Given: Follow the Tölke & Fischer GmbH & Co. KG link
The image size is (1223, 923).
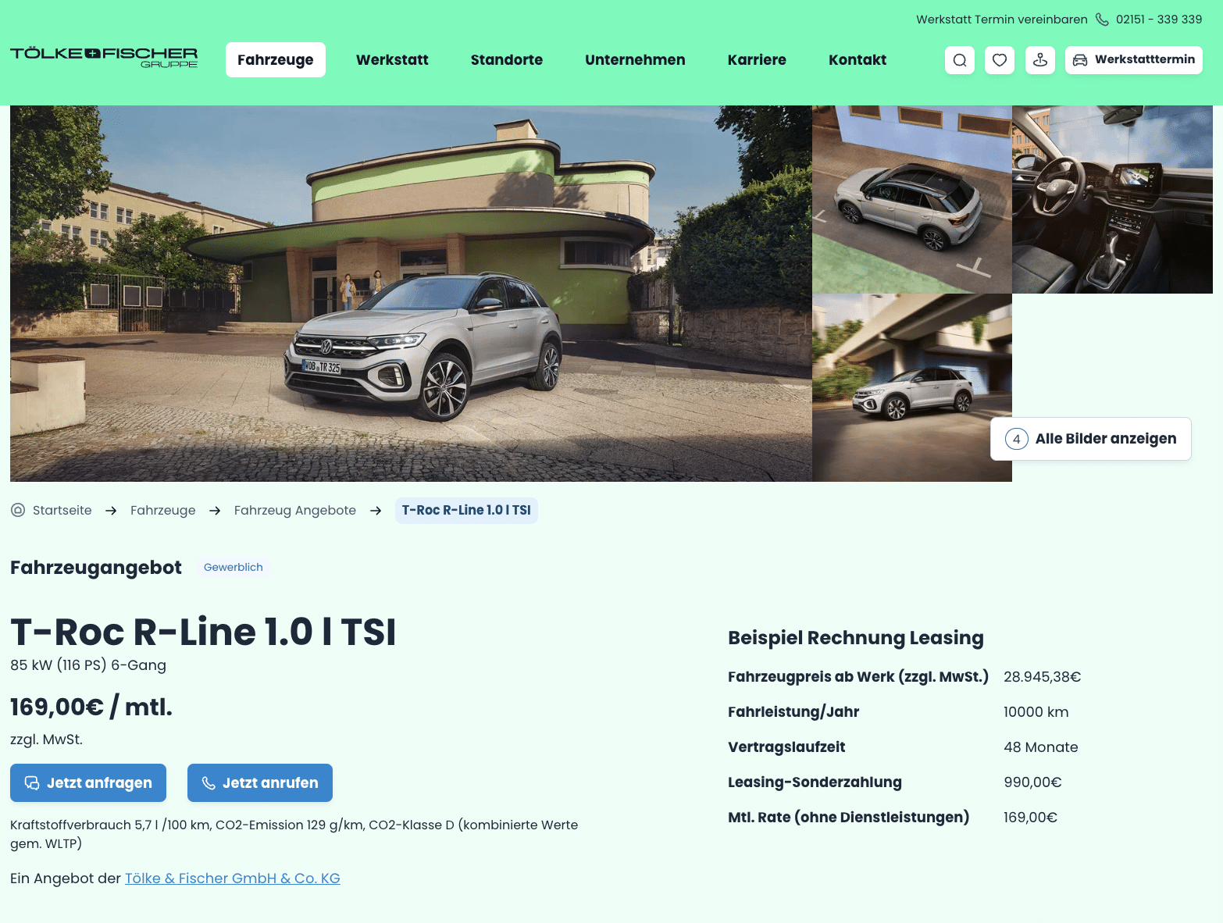Looking at the screenshot, I should (x=233, y=878).
